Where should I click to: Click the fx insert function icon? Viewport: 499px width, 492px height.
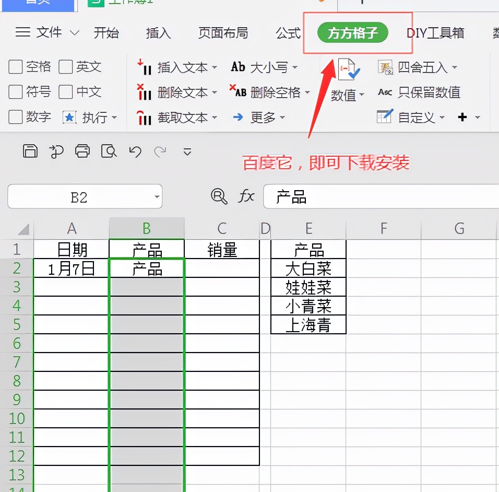click(245, 196)
